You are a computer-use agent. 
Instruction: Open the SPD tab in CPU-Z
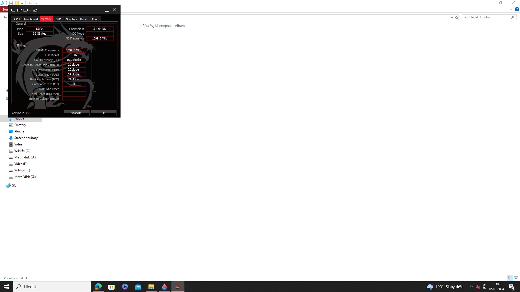[58, 19]
